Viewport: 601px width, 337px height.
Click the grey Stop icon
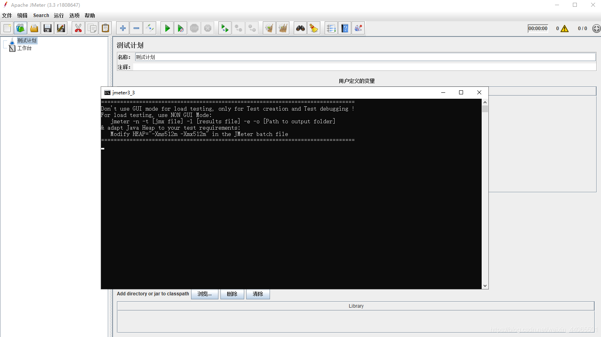tap(194, 28)
